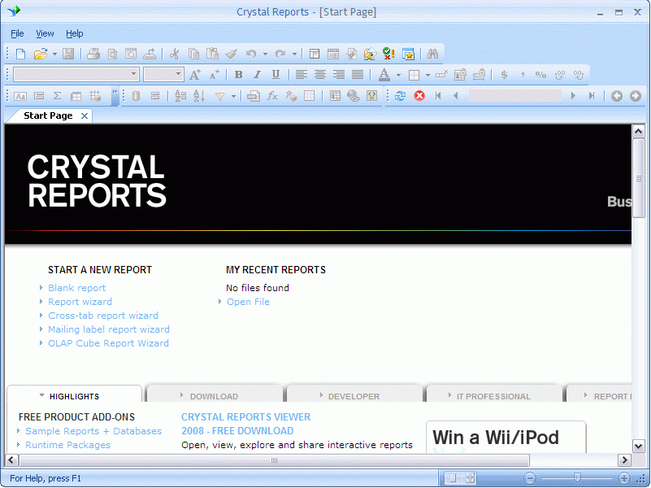Toggle italic formatting
Image resolution: width=651 pixels, height=488 pixels.
257,74
